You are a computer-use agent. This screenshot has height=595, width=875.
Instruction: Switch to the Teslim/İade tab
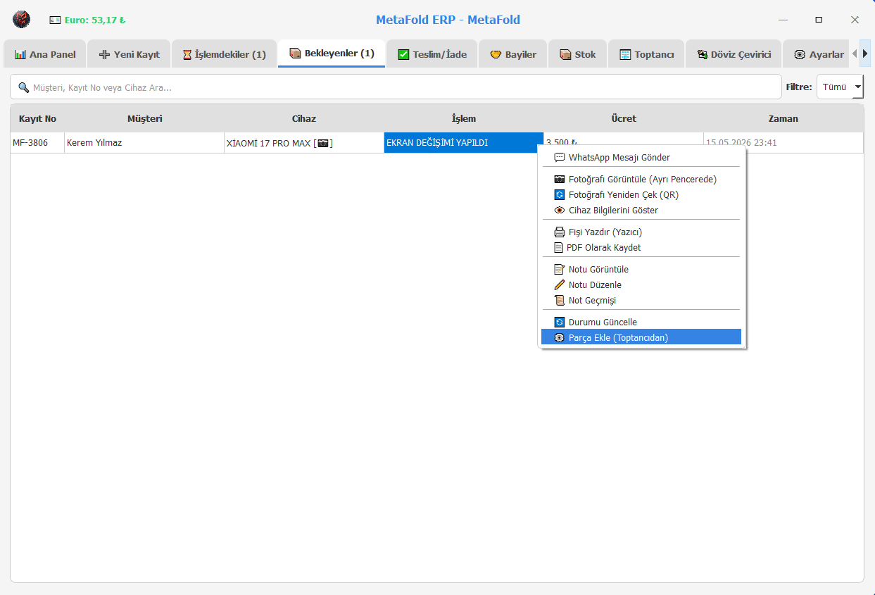(x=432, y=54)
